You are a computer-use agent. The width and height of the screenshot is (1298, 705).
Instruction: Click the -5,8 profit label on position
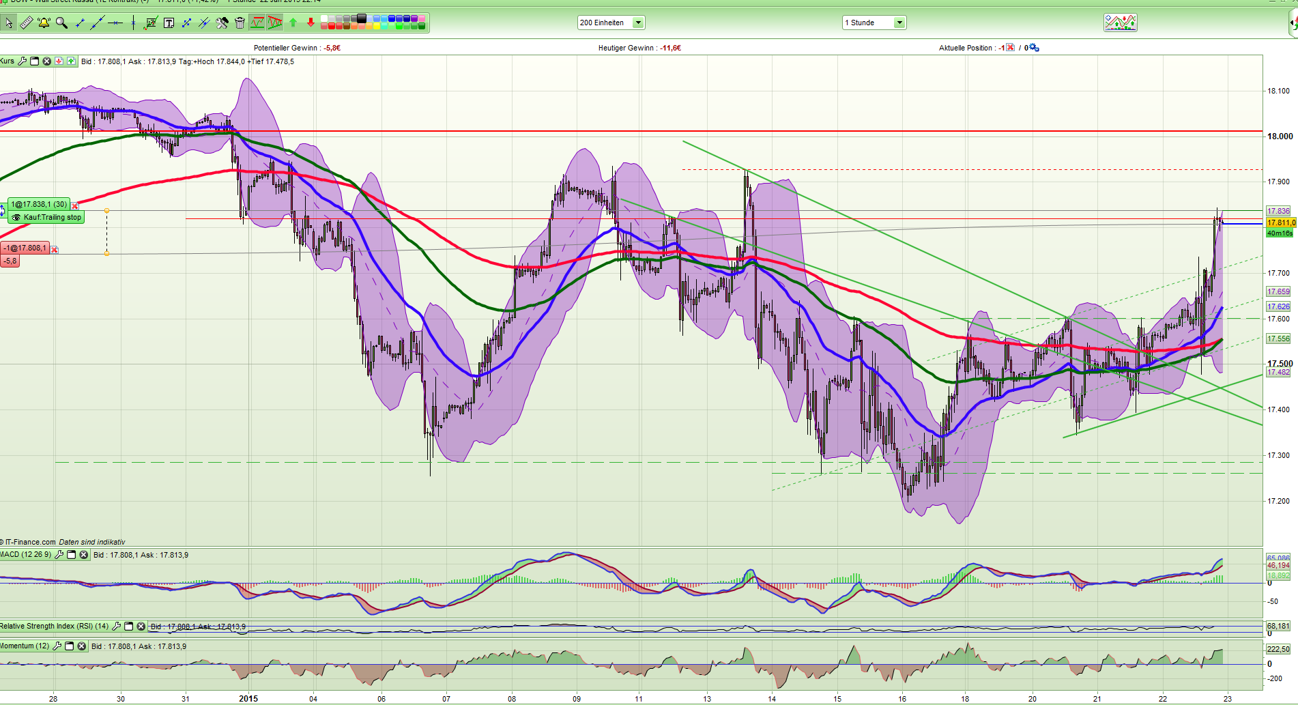pyautogui.click(x=10, y=261)
